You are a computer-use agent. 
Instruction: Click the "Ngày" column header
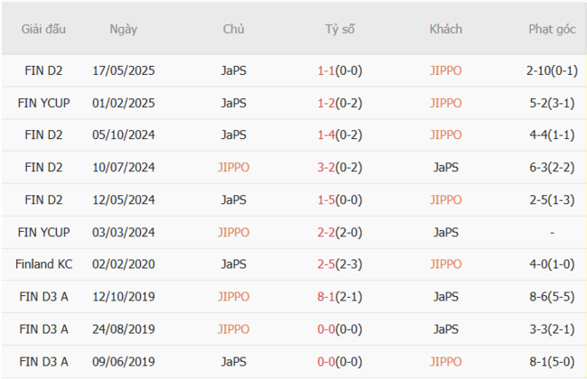pyautogui.click(x=124, y=29)
